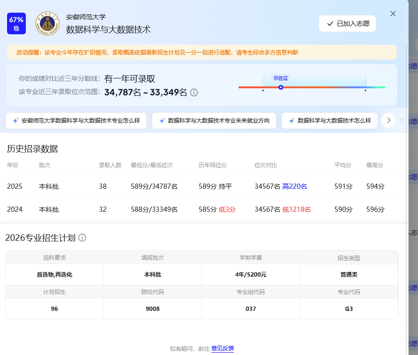Image resolution: width=418 pixels, height=355 pixels.
Task: Click the 你在这 label above the bar
Action: click(x=281, y=78)
